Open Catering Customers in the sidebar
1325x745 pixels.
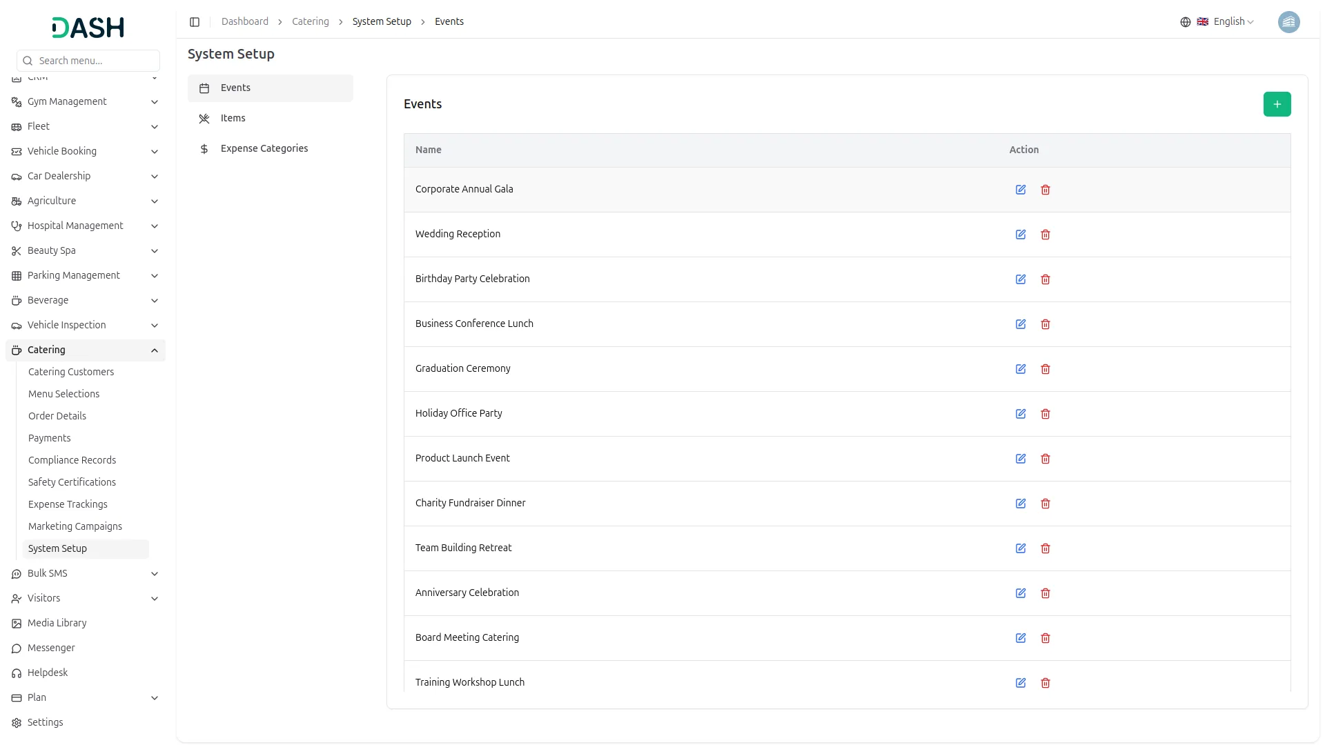click(71, 372)
